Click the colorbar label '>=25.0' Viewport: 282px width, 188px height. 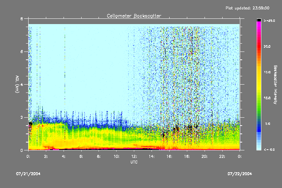(x=270, y=21)
